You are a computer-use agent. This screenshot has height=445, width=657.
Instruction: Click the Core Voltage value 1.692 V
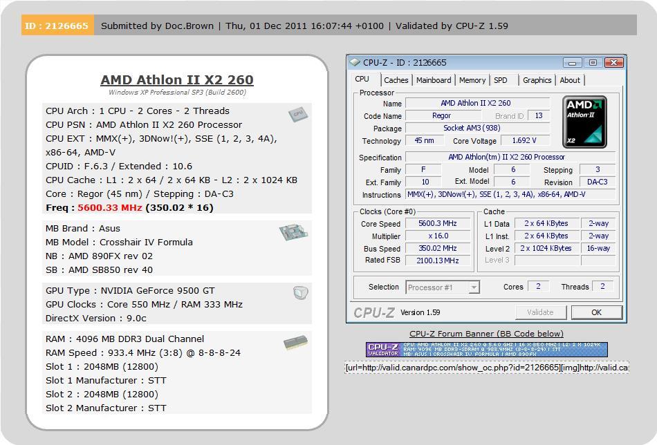[x=525, y=141]
